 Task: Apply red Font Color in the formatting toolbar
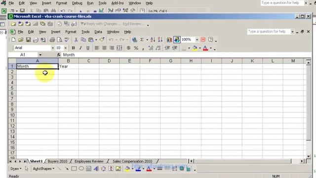(x=205, y=48)
